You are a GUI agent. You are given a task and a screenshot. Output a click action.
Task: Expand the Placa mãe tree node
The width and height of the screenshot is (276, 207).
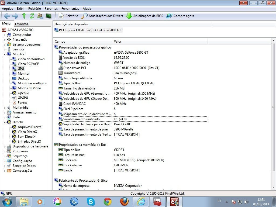click(4, 40)
